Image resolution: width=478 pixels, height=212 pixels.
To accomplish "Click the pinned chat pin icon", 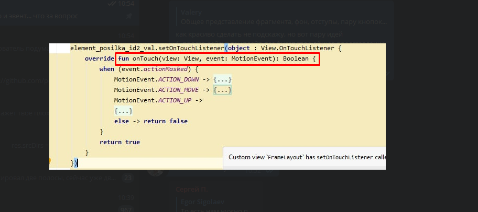I will coord(129,16).
